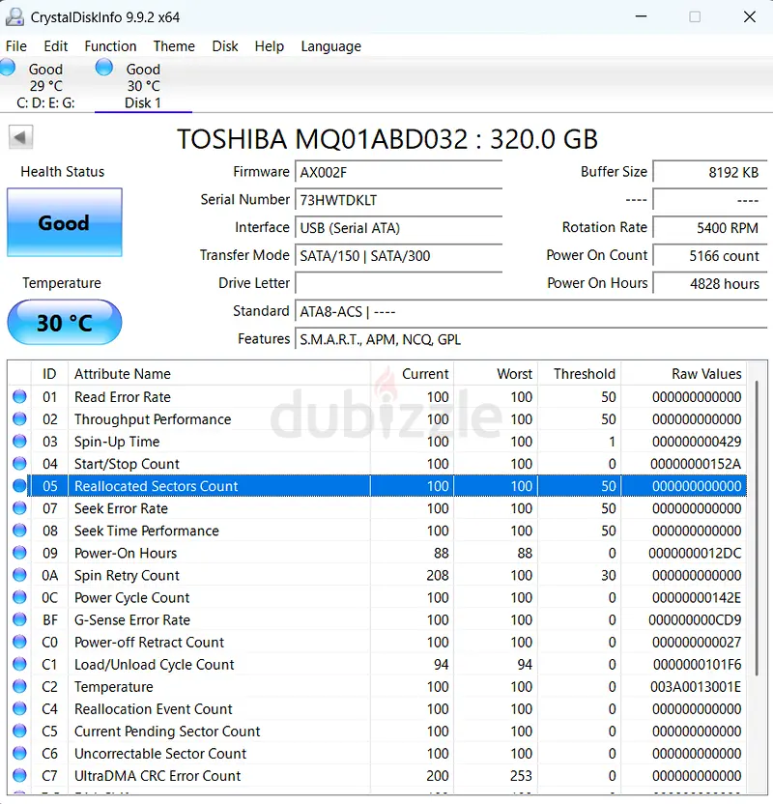
Task: Click status dot for Load/Unload Cycle Count
Action: click(19, 664)
